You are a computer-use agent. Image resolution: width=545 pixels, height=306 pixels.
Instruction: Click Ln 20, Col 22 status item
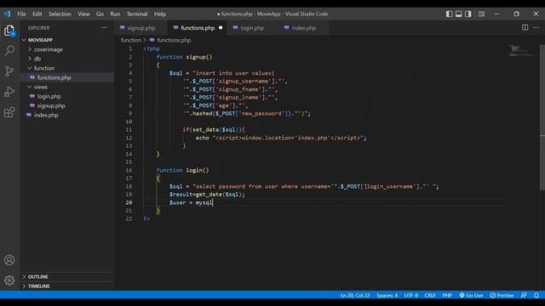coord(355,295)
